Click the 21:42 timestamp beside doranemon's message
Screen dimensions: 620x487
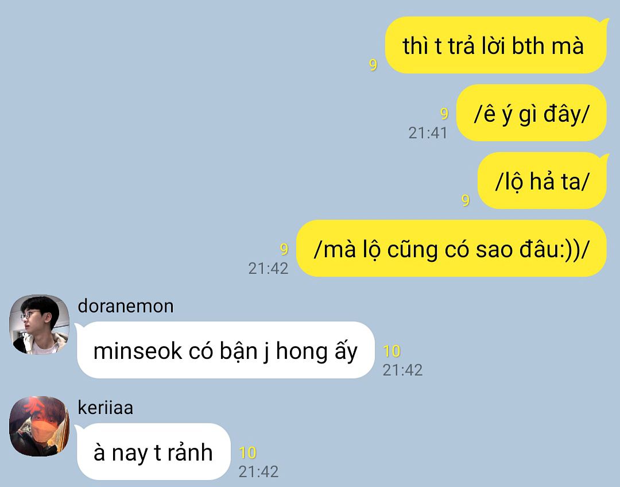(402, 370)
